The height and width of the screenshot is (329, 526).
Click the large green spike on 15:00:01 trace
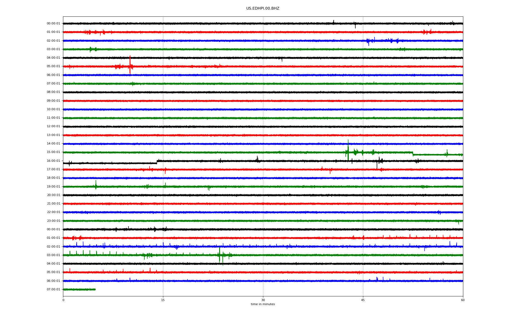[348, 149]
